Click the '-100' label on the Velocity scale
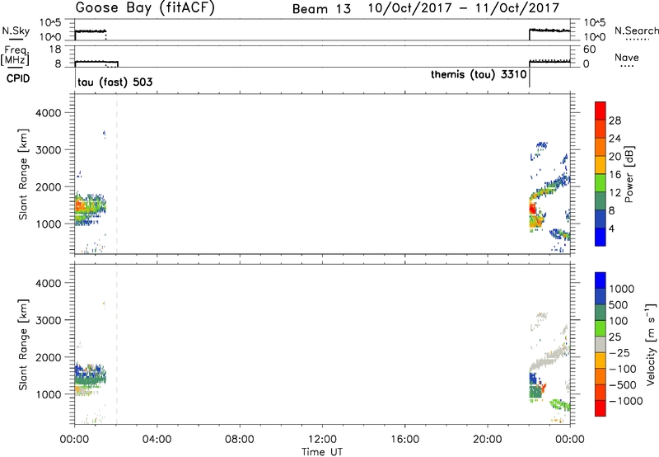The width and height of the screenshot is (659, 457). 623,369
